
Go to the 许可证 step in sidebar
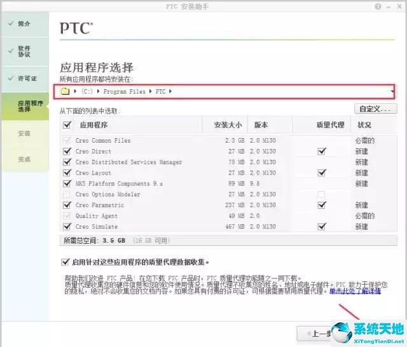pyautogui.click(x=25, y=78)
